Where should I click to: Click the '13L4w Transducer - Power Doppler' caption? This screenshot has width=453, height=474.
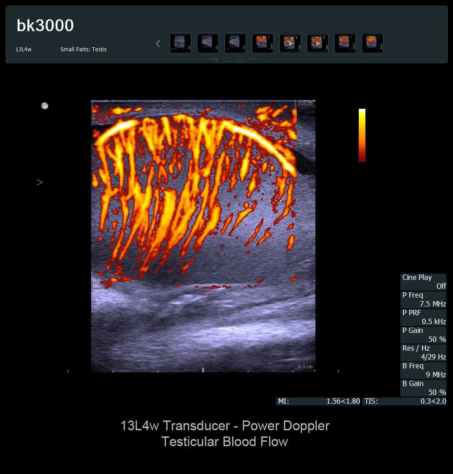[x=225, y=426]
